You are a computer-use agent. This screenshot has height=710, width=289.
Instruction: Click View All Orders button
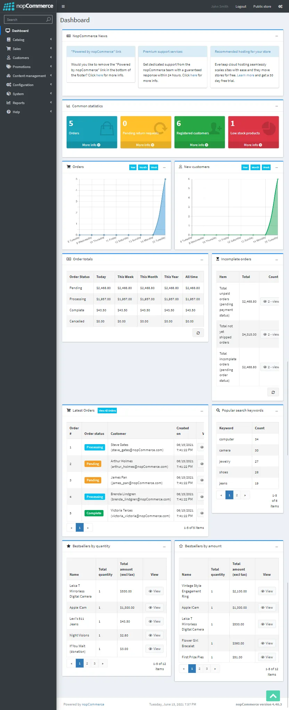coord(107,411)
